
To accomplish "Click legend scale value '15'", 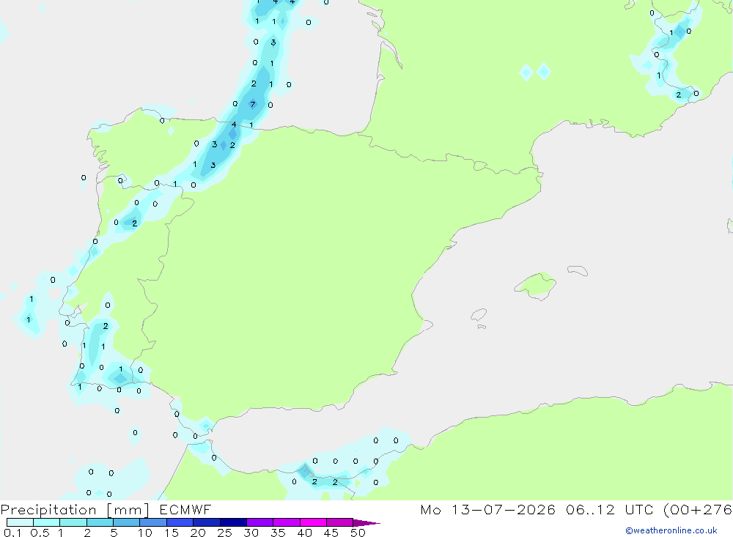I will click(172, 533).
